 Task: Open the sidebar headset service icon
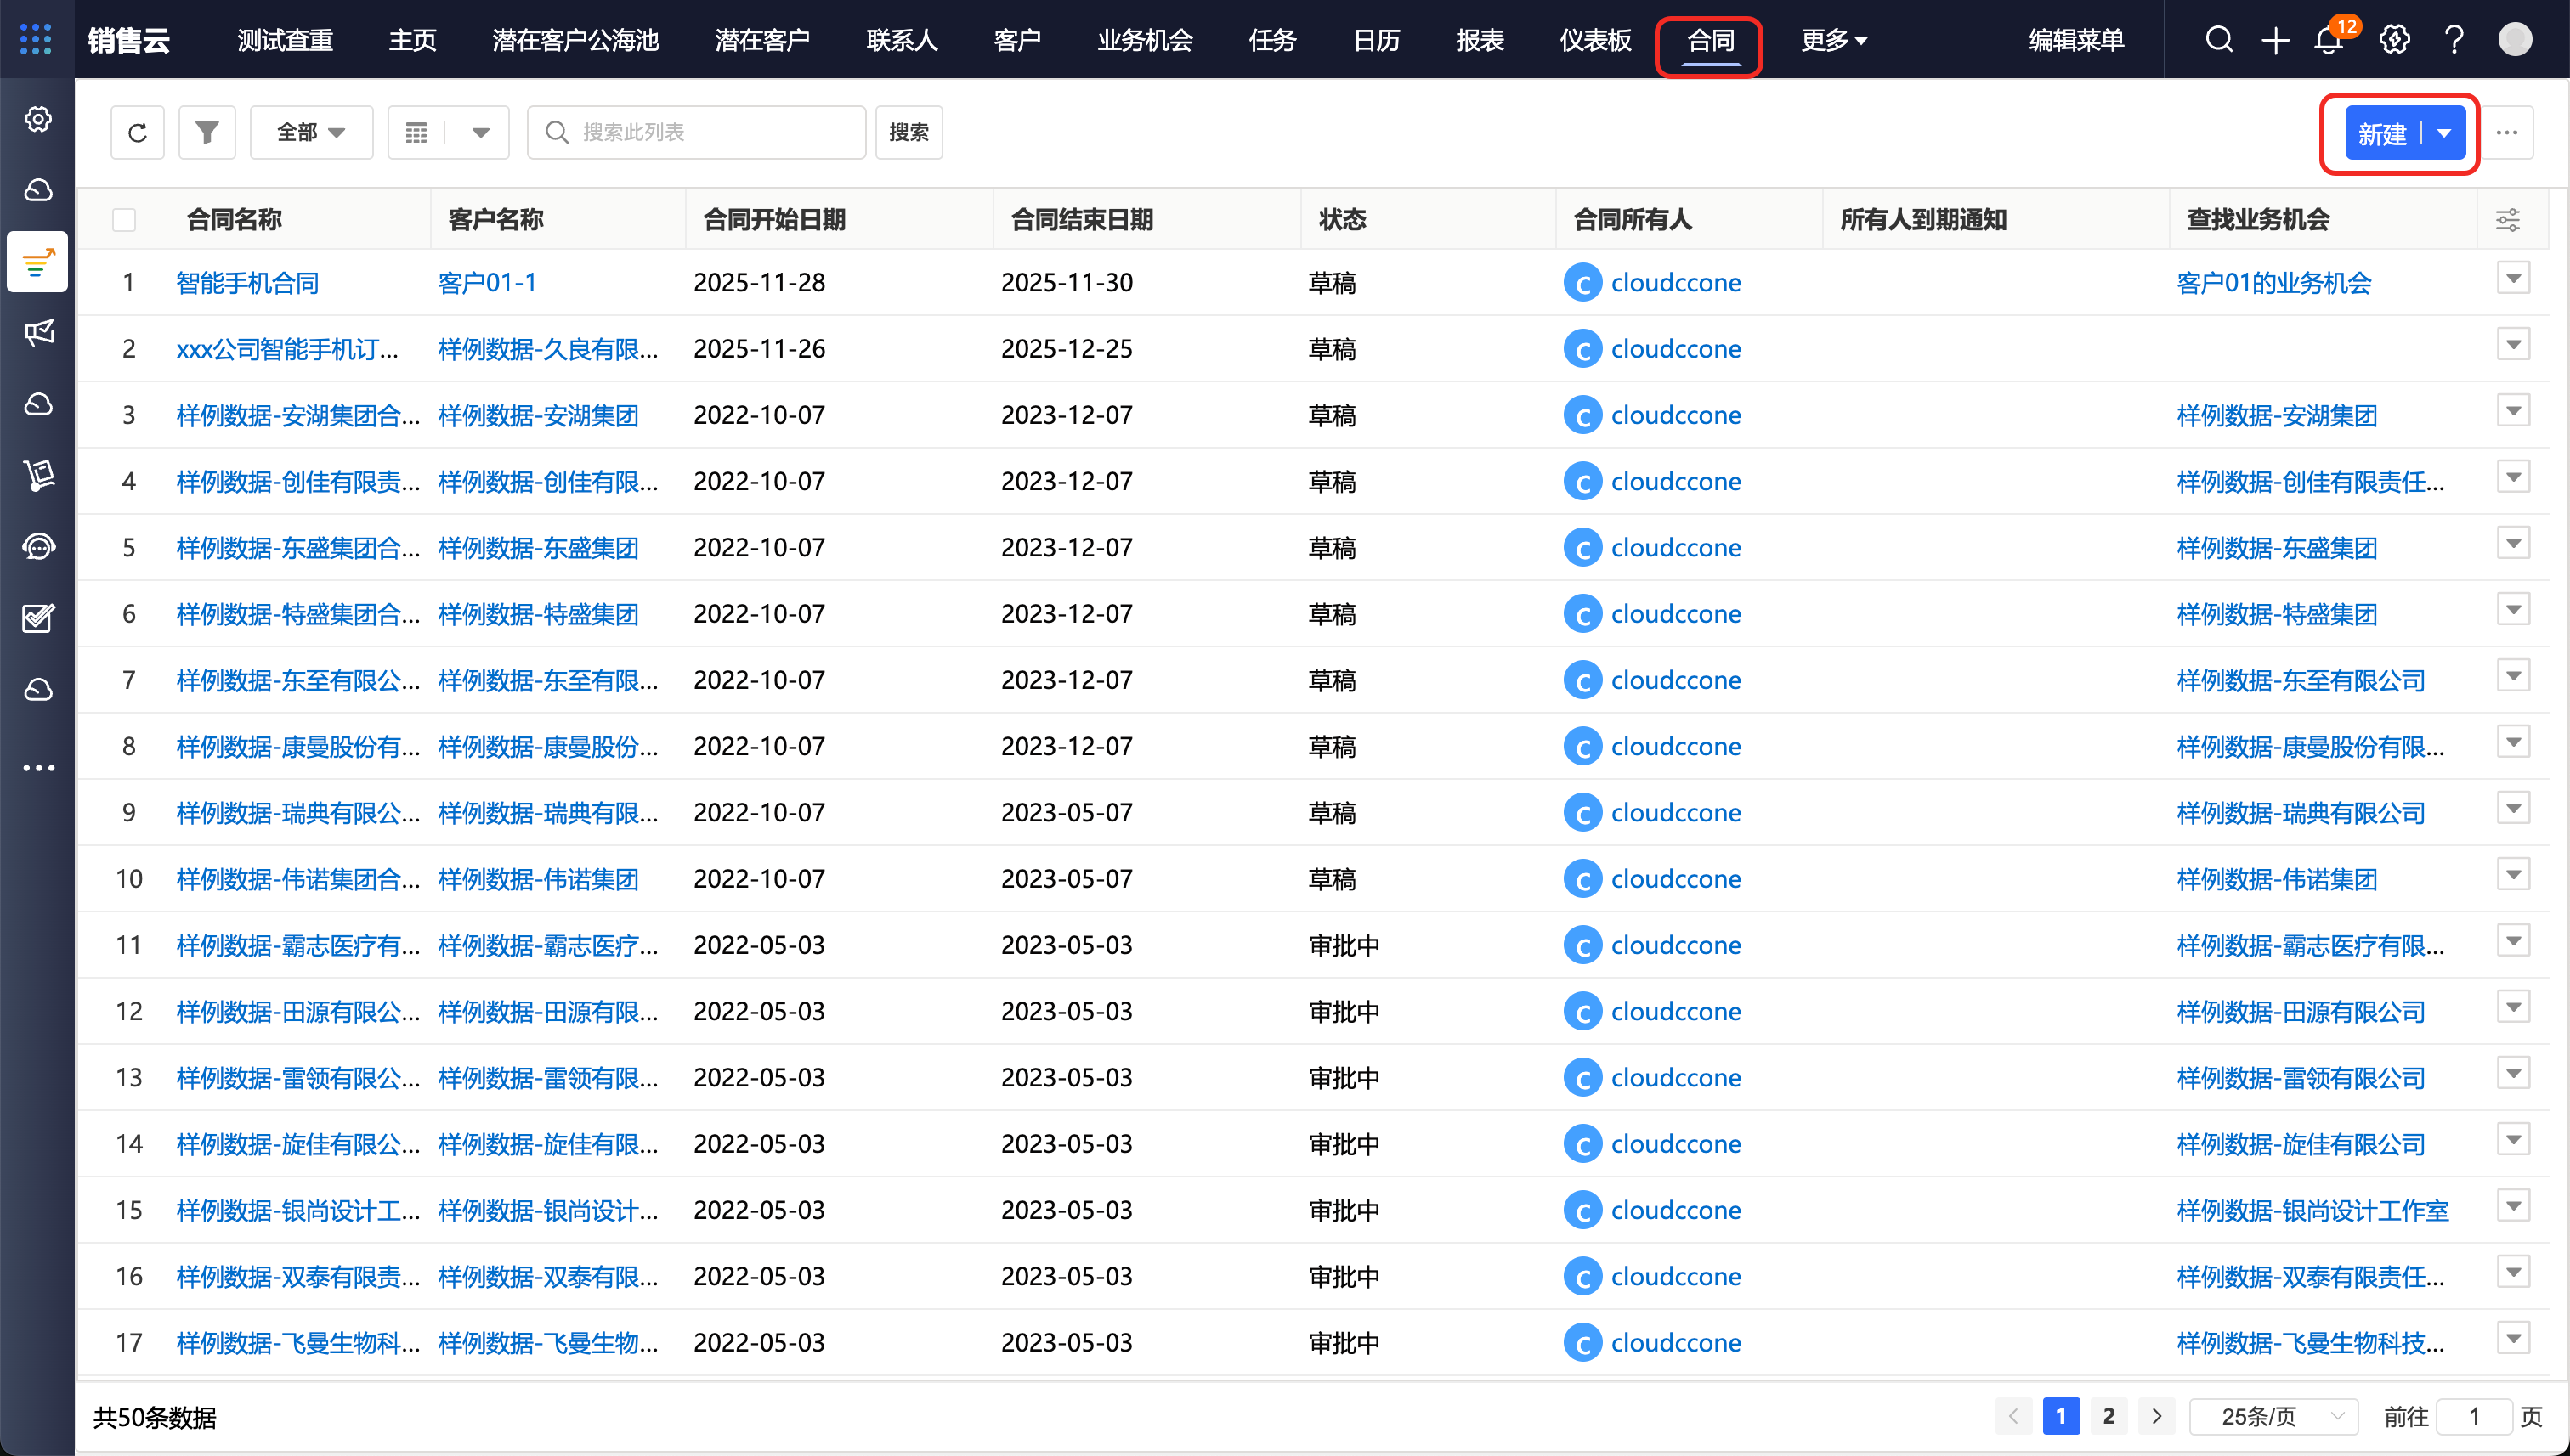(38, 546)
